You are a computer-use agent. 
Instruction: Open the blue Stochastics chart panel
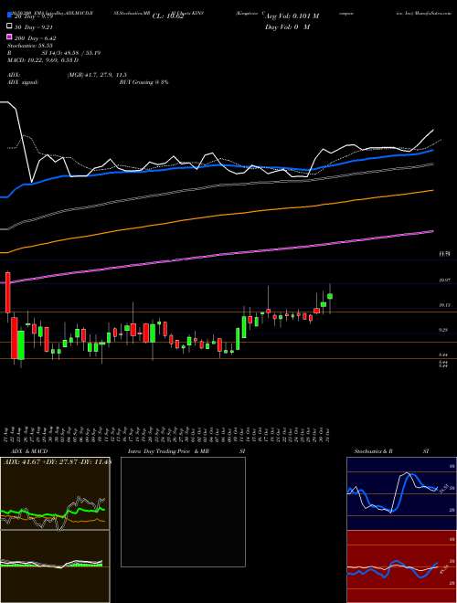pos(401,493)
